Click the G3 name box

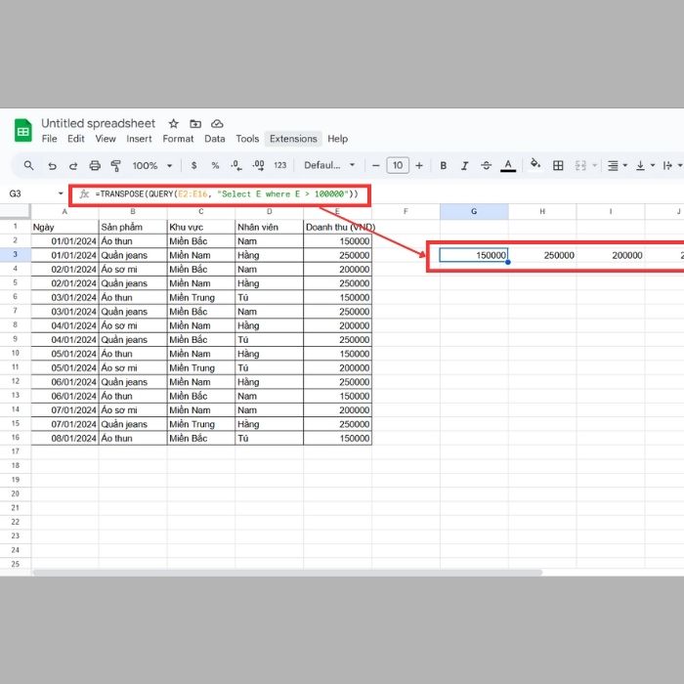coord(16,193)
